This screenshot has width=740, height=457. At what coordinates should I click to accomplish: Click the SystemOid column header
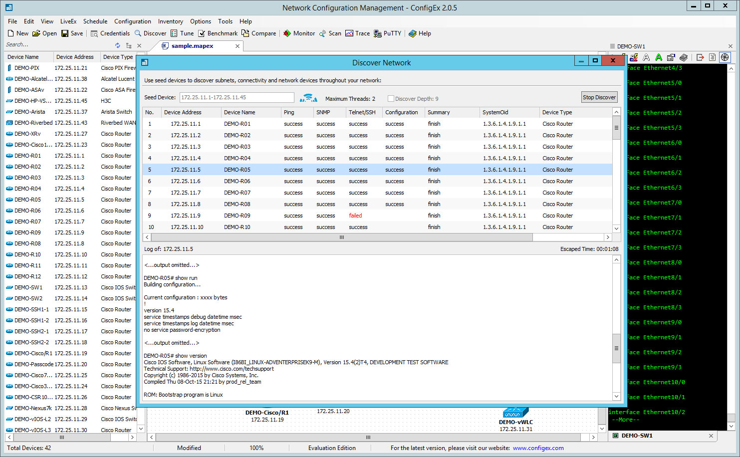coord(509,112)
